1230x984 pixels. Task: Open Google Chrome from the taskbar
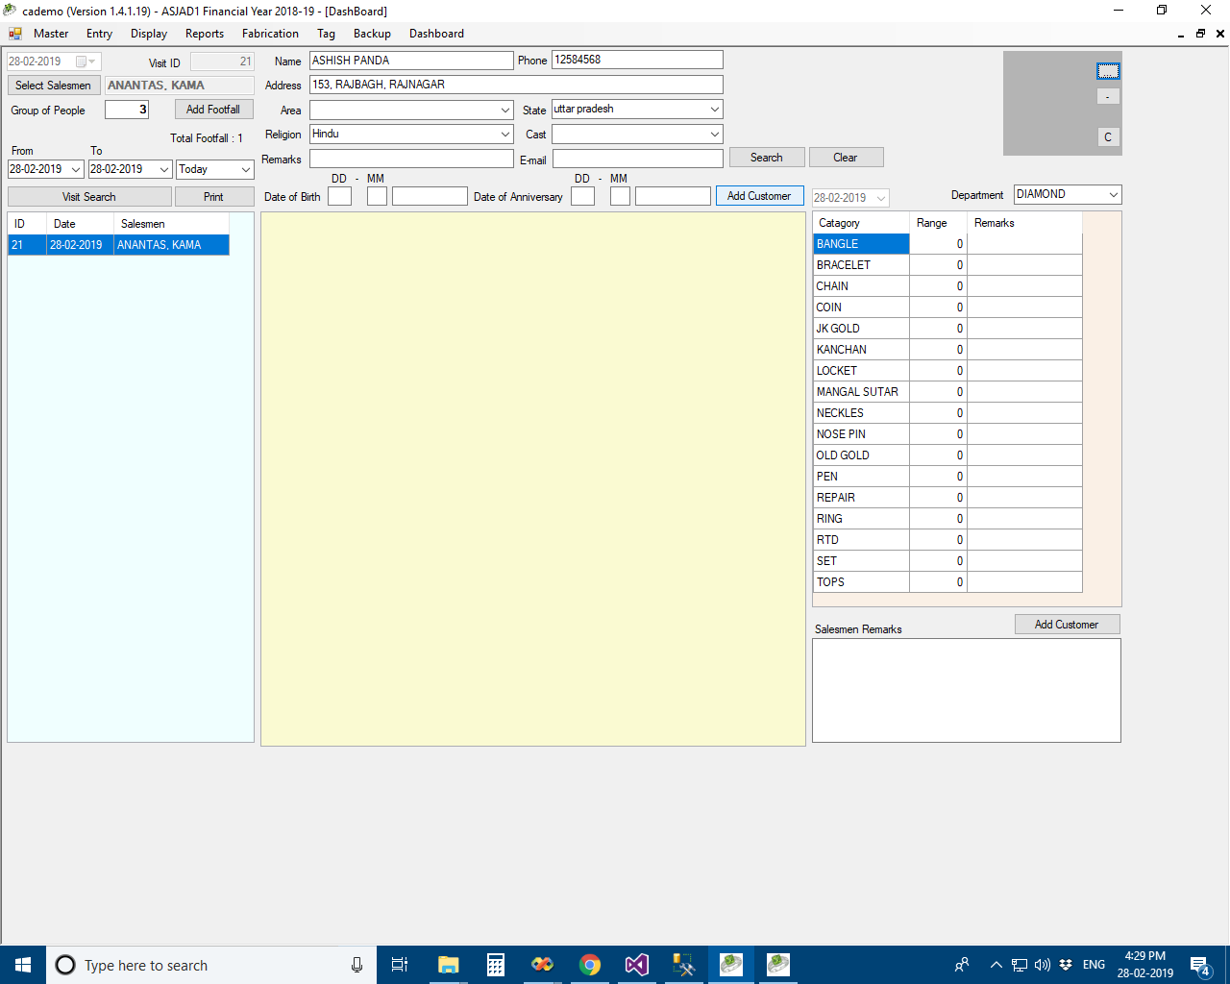click(x=590, y=965)
